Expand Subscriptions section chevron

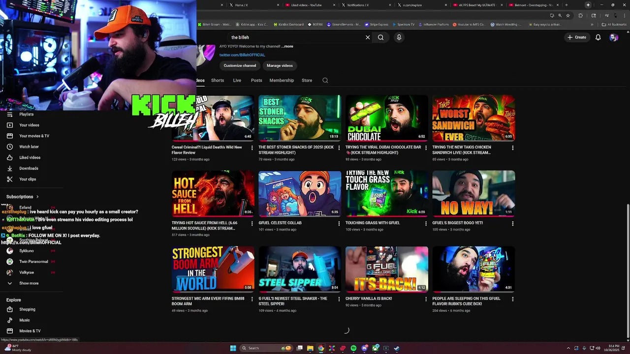point(37,197)
